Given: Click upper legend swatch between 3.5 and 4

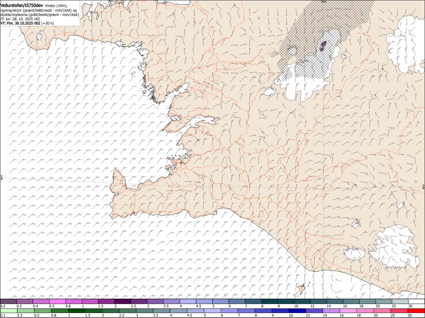Looking at the screenshot, I should pyautogui.click(x=171, y=301).
